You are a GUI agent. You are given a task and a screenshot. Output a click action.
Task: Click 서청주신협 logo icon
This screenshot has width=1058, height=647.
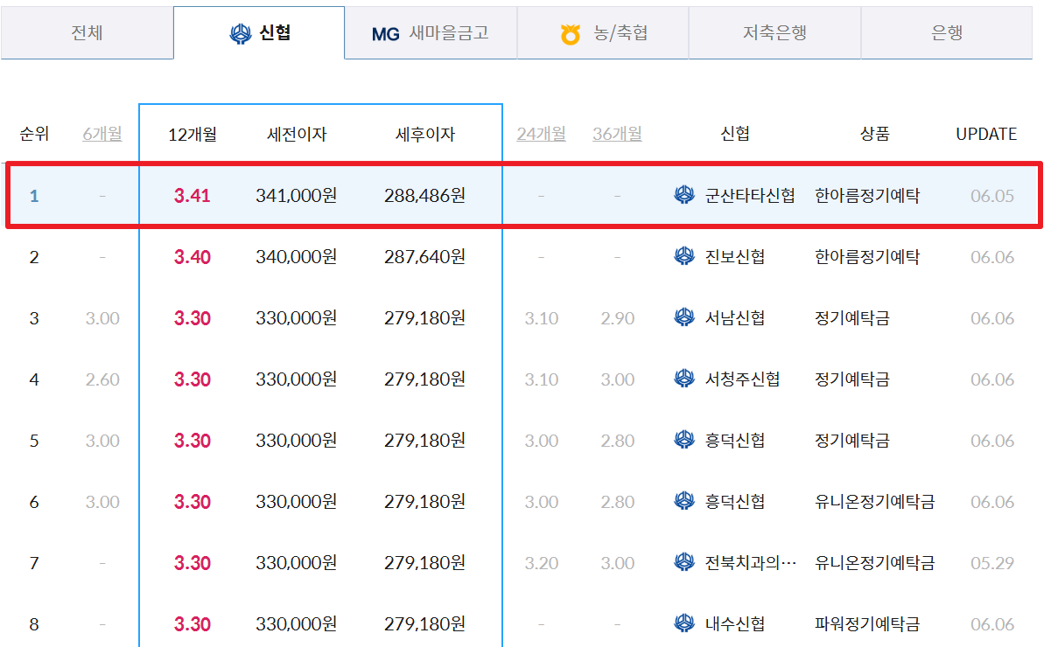point(684,379)
